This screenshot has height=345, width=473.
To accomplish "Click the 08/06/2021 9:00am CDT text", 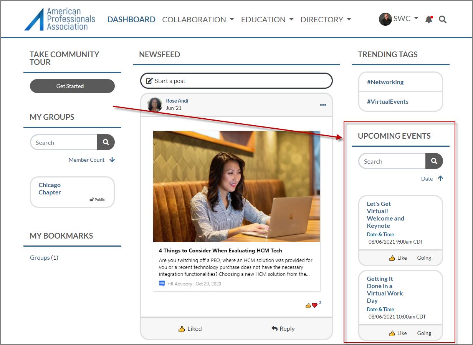I will 396,242.
